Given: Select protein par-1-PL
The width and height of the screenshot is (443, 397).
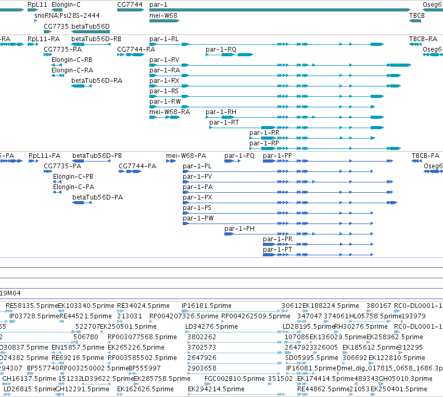Looking at the screenshot, I should pyautogui.click(x=278, y=171).
